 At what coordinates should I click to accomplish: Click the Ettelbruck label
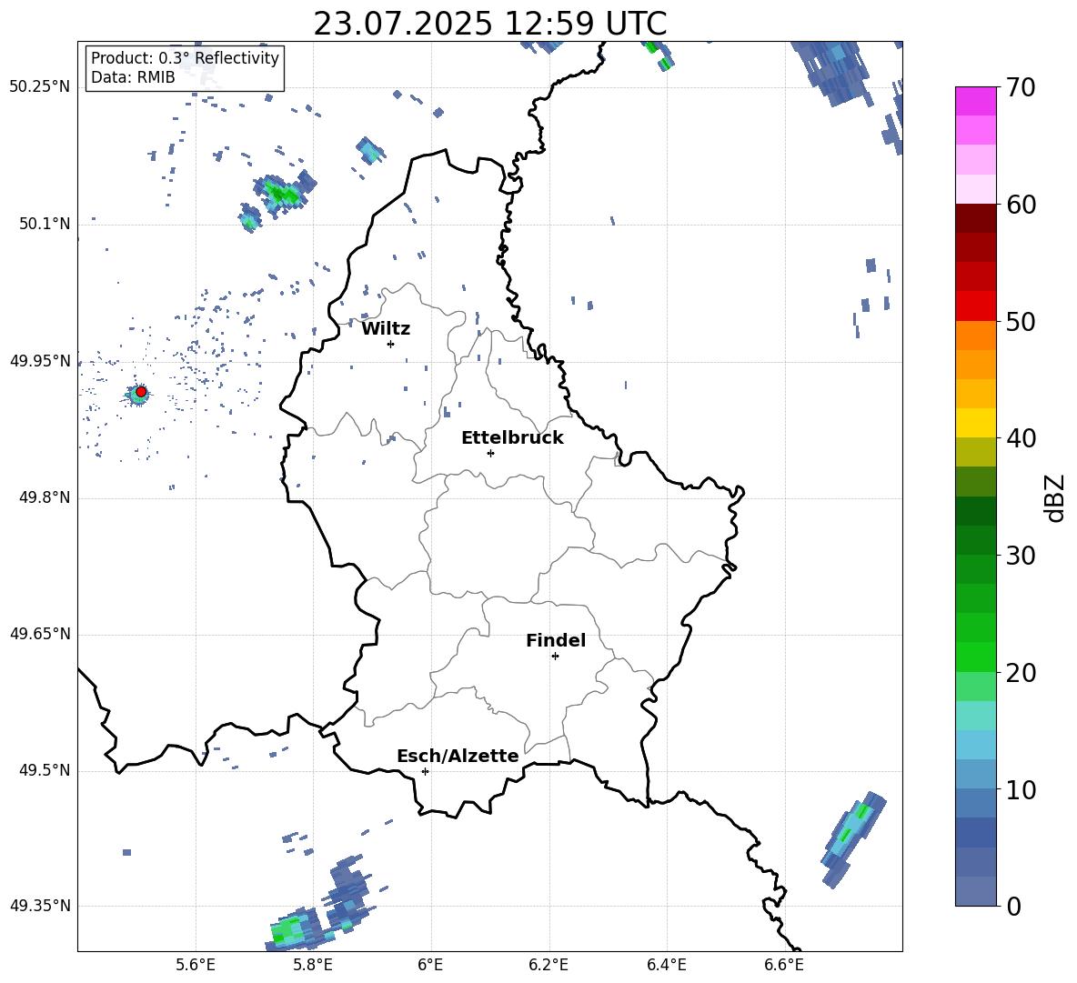[512, 438]
